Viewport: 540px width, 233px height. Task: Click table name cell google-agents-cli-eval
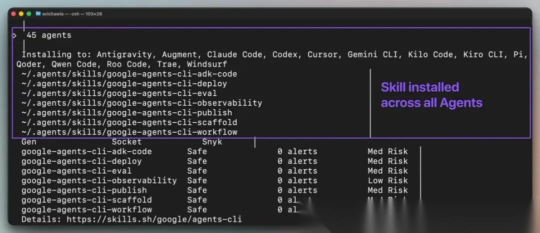tap(76, 171)
